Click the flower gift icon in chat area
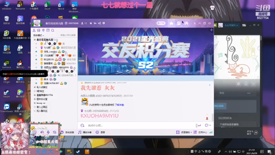275x155 pixels. point(207,118)
